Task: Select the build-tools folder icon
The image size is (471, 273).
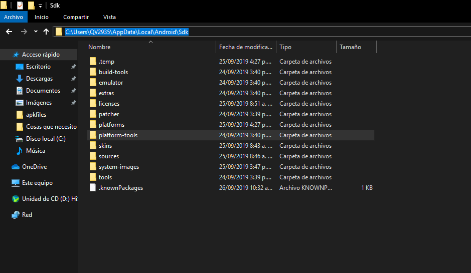Action: (93, 72)
